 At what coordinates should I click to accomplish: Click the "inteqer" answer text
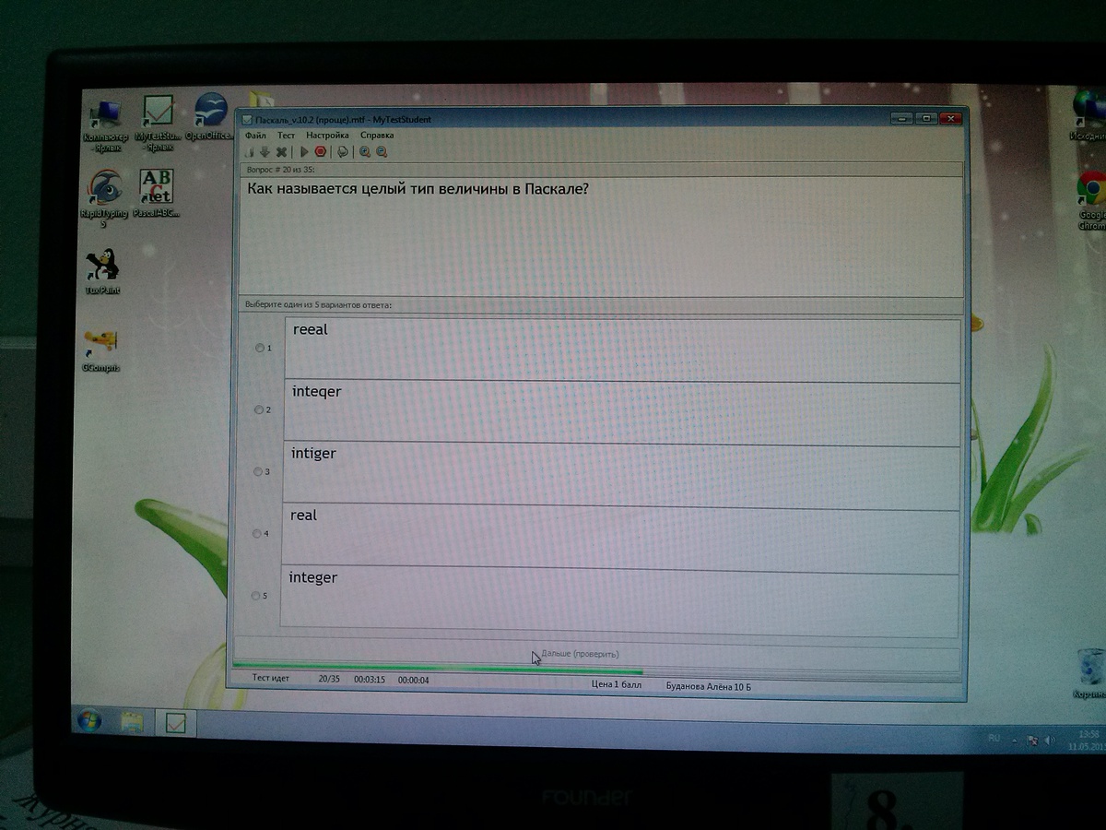point(316,392)
